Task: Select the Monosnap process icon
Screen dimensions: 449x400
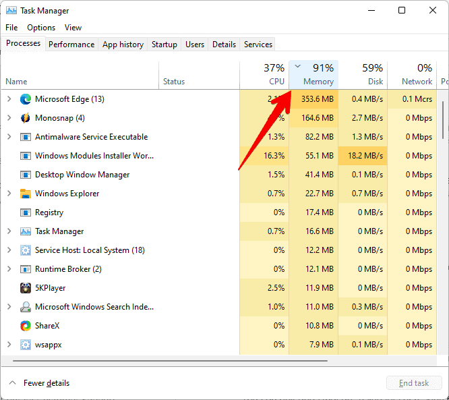Action: pos(26,118)
